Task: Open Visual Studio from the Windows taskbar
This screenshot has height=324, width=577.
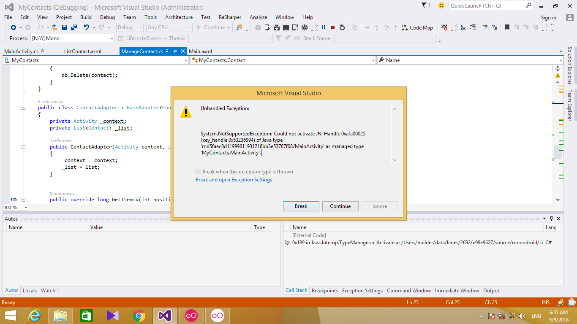Action: 165,315
